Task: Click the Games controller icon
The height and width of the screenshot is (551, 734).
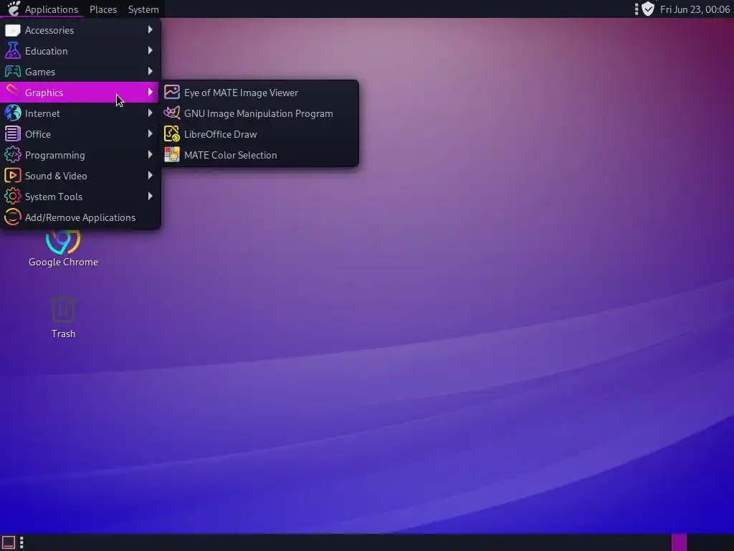Action: (x=13, y=72)
